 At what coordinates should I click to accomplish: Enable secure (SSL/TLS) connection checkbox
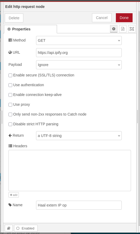tap(10, 75)
